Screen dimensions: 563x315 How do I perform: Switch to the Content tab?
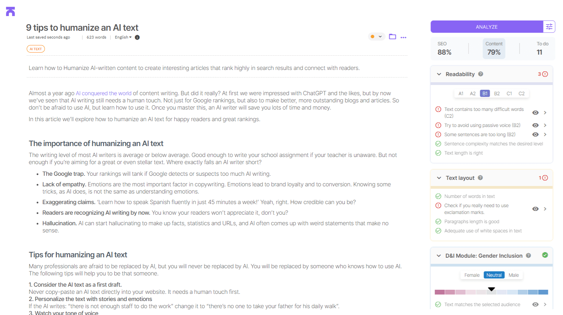coord(494,48)
